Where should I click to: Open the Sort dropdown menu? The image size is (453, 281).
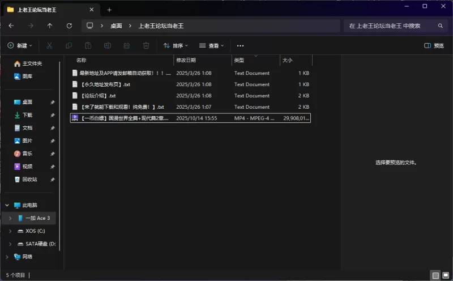tap(176, 45)
